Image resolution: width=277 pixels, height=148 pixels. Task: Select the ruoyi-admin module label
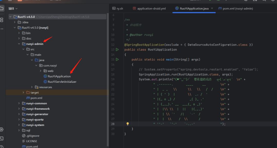coord(35,44)
